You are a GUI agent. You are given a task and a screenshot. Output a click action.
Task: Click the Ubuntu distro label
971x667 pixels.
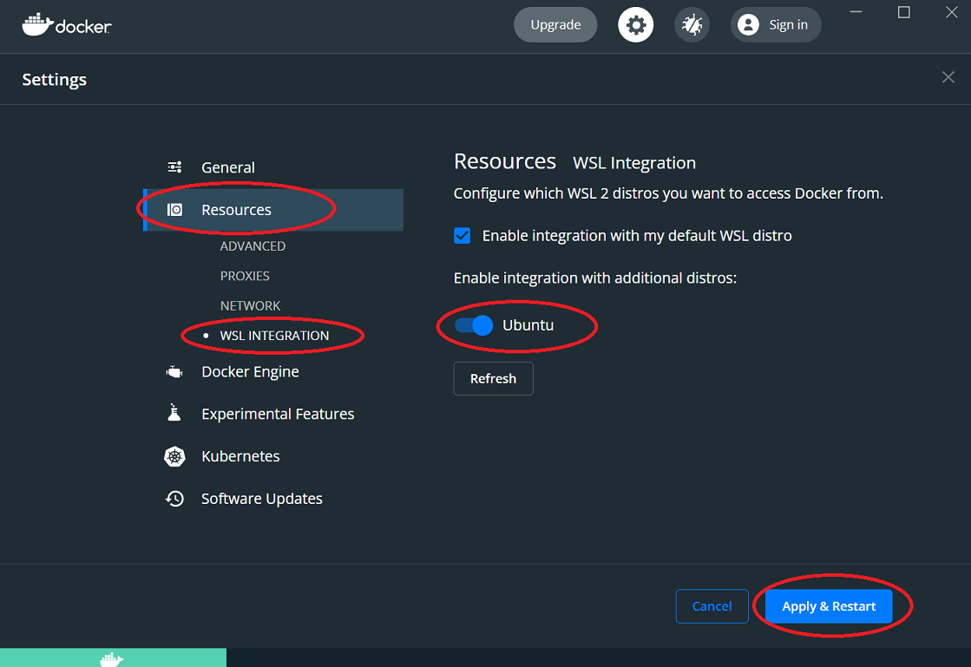pos(528,325)
